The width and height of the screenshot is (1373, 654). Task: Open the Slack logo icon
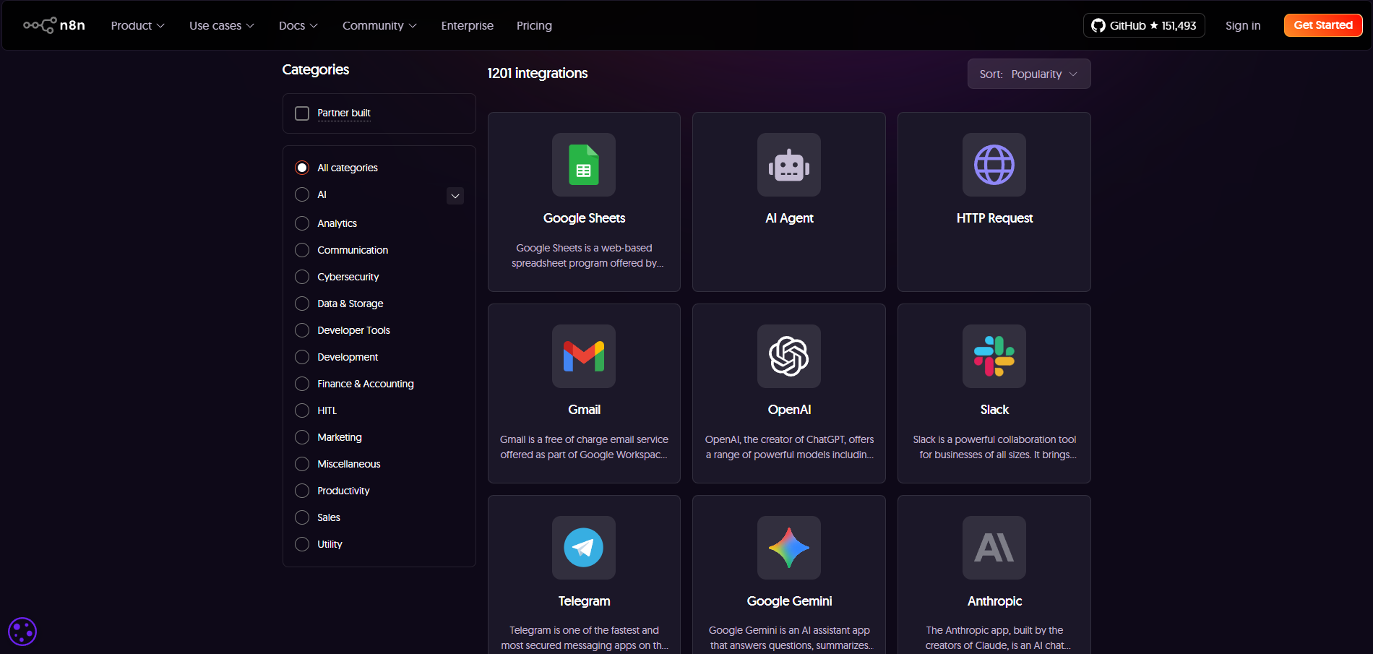click(x=994, y=356)
